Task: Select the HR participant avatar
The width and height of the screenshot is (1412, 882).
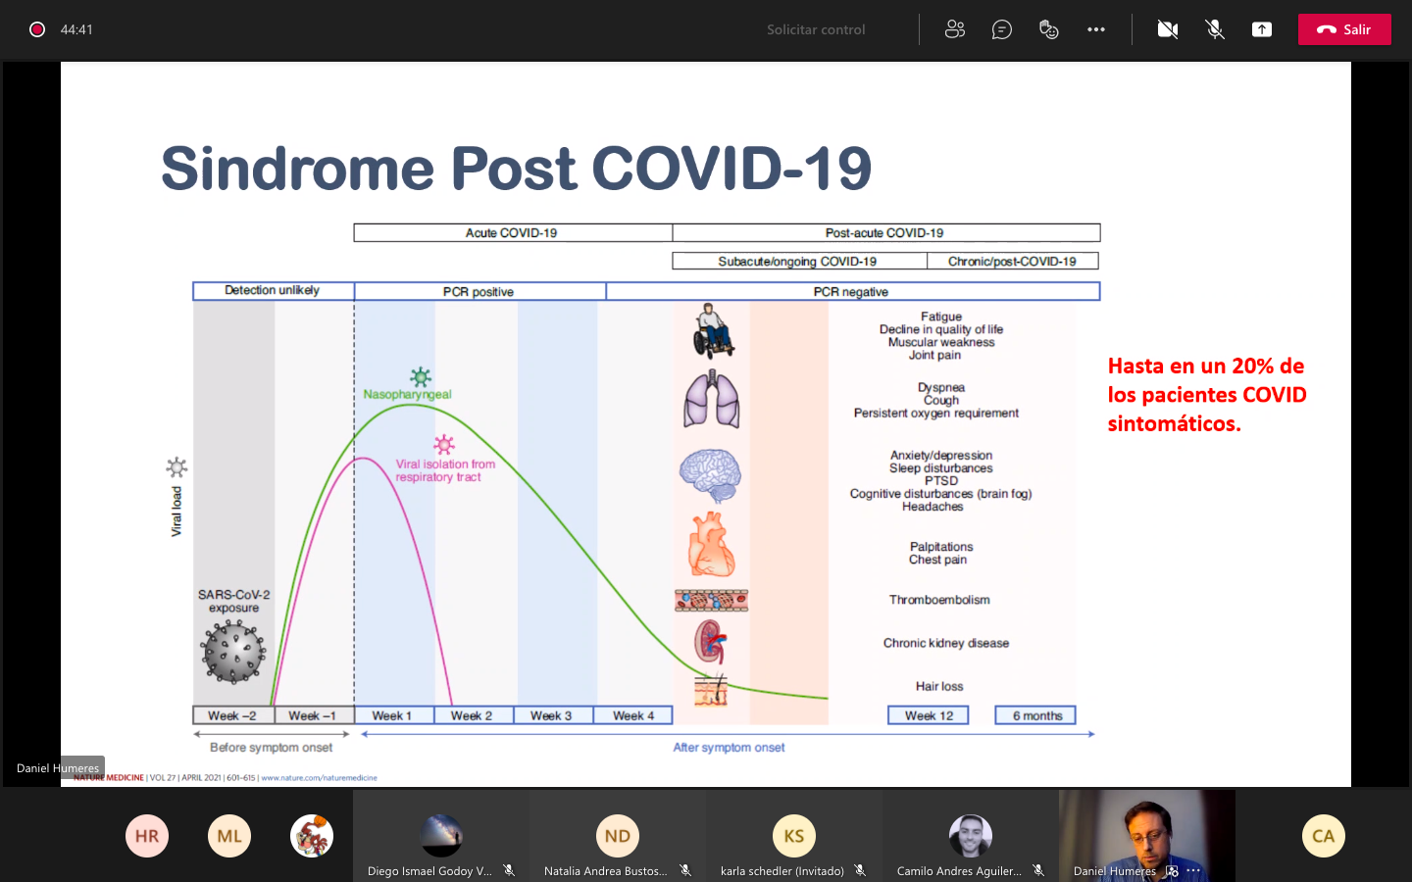Action: (147, 836)
